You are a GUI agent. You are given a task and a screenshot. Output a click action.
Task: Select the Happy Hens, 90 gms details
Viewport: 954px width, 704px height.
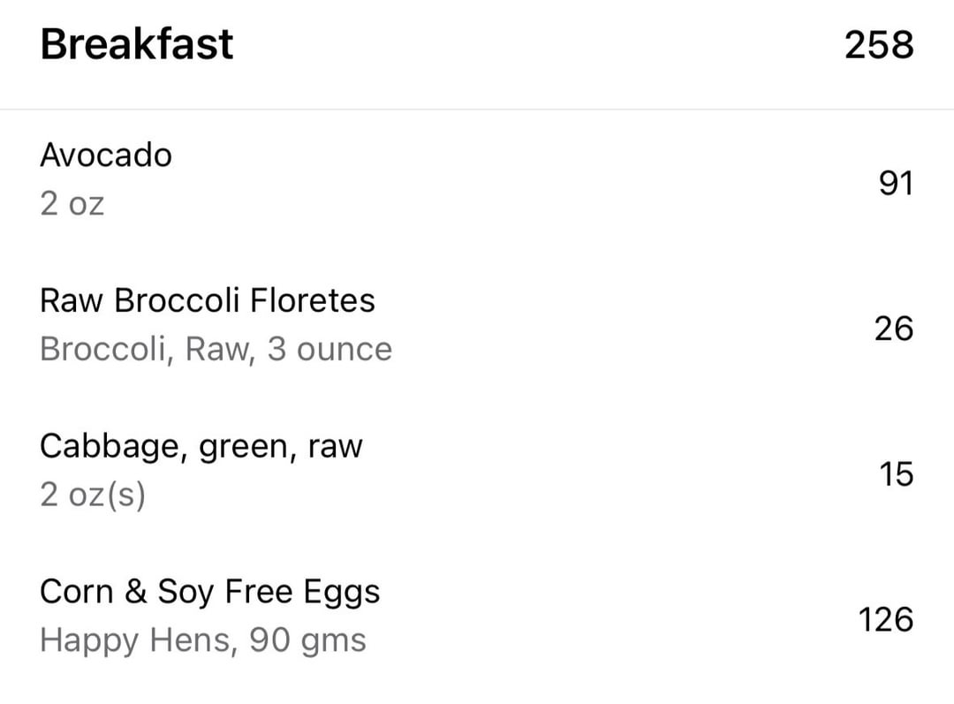(203, 640)
